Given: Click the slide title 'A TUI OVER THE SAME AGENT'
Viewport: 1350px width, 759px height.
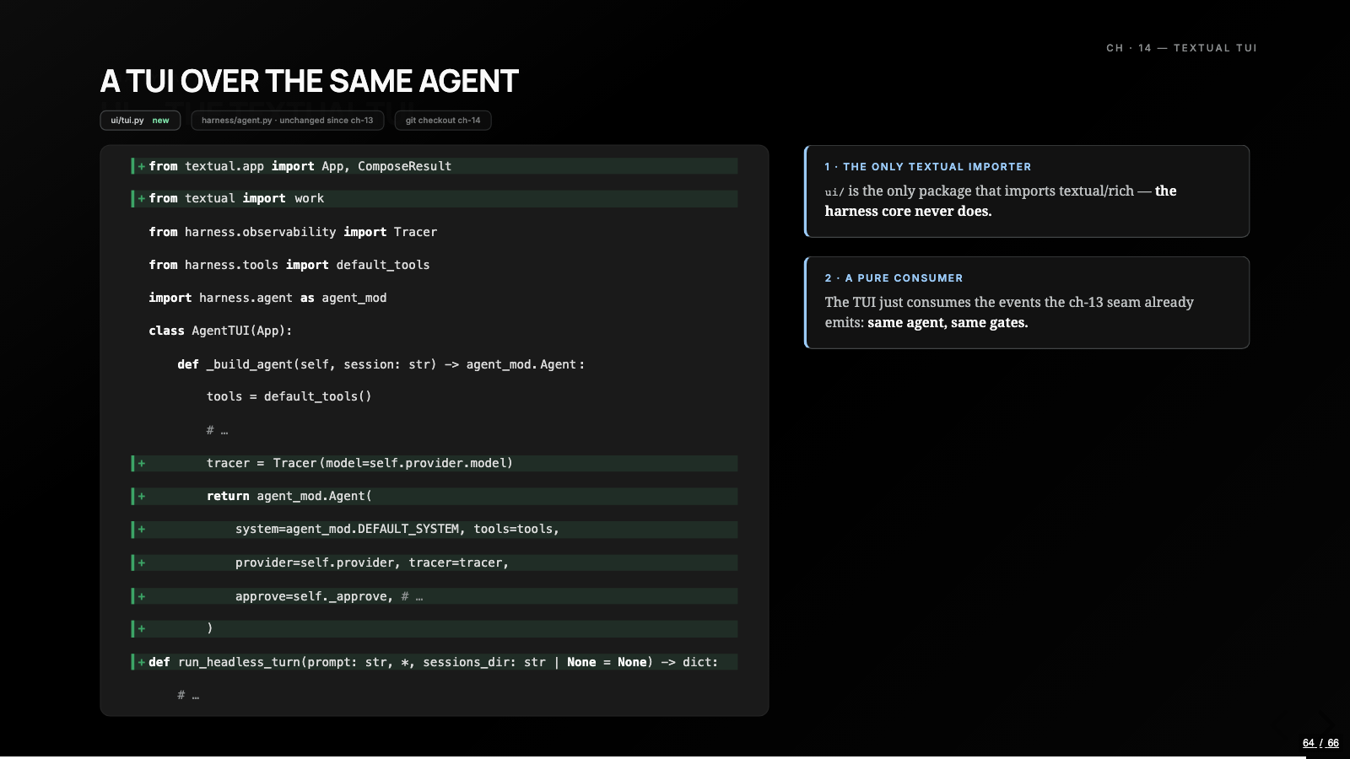Looking at the screenshot, I should (x=309, y=82).
